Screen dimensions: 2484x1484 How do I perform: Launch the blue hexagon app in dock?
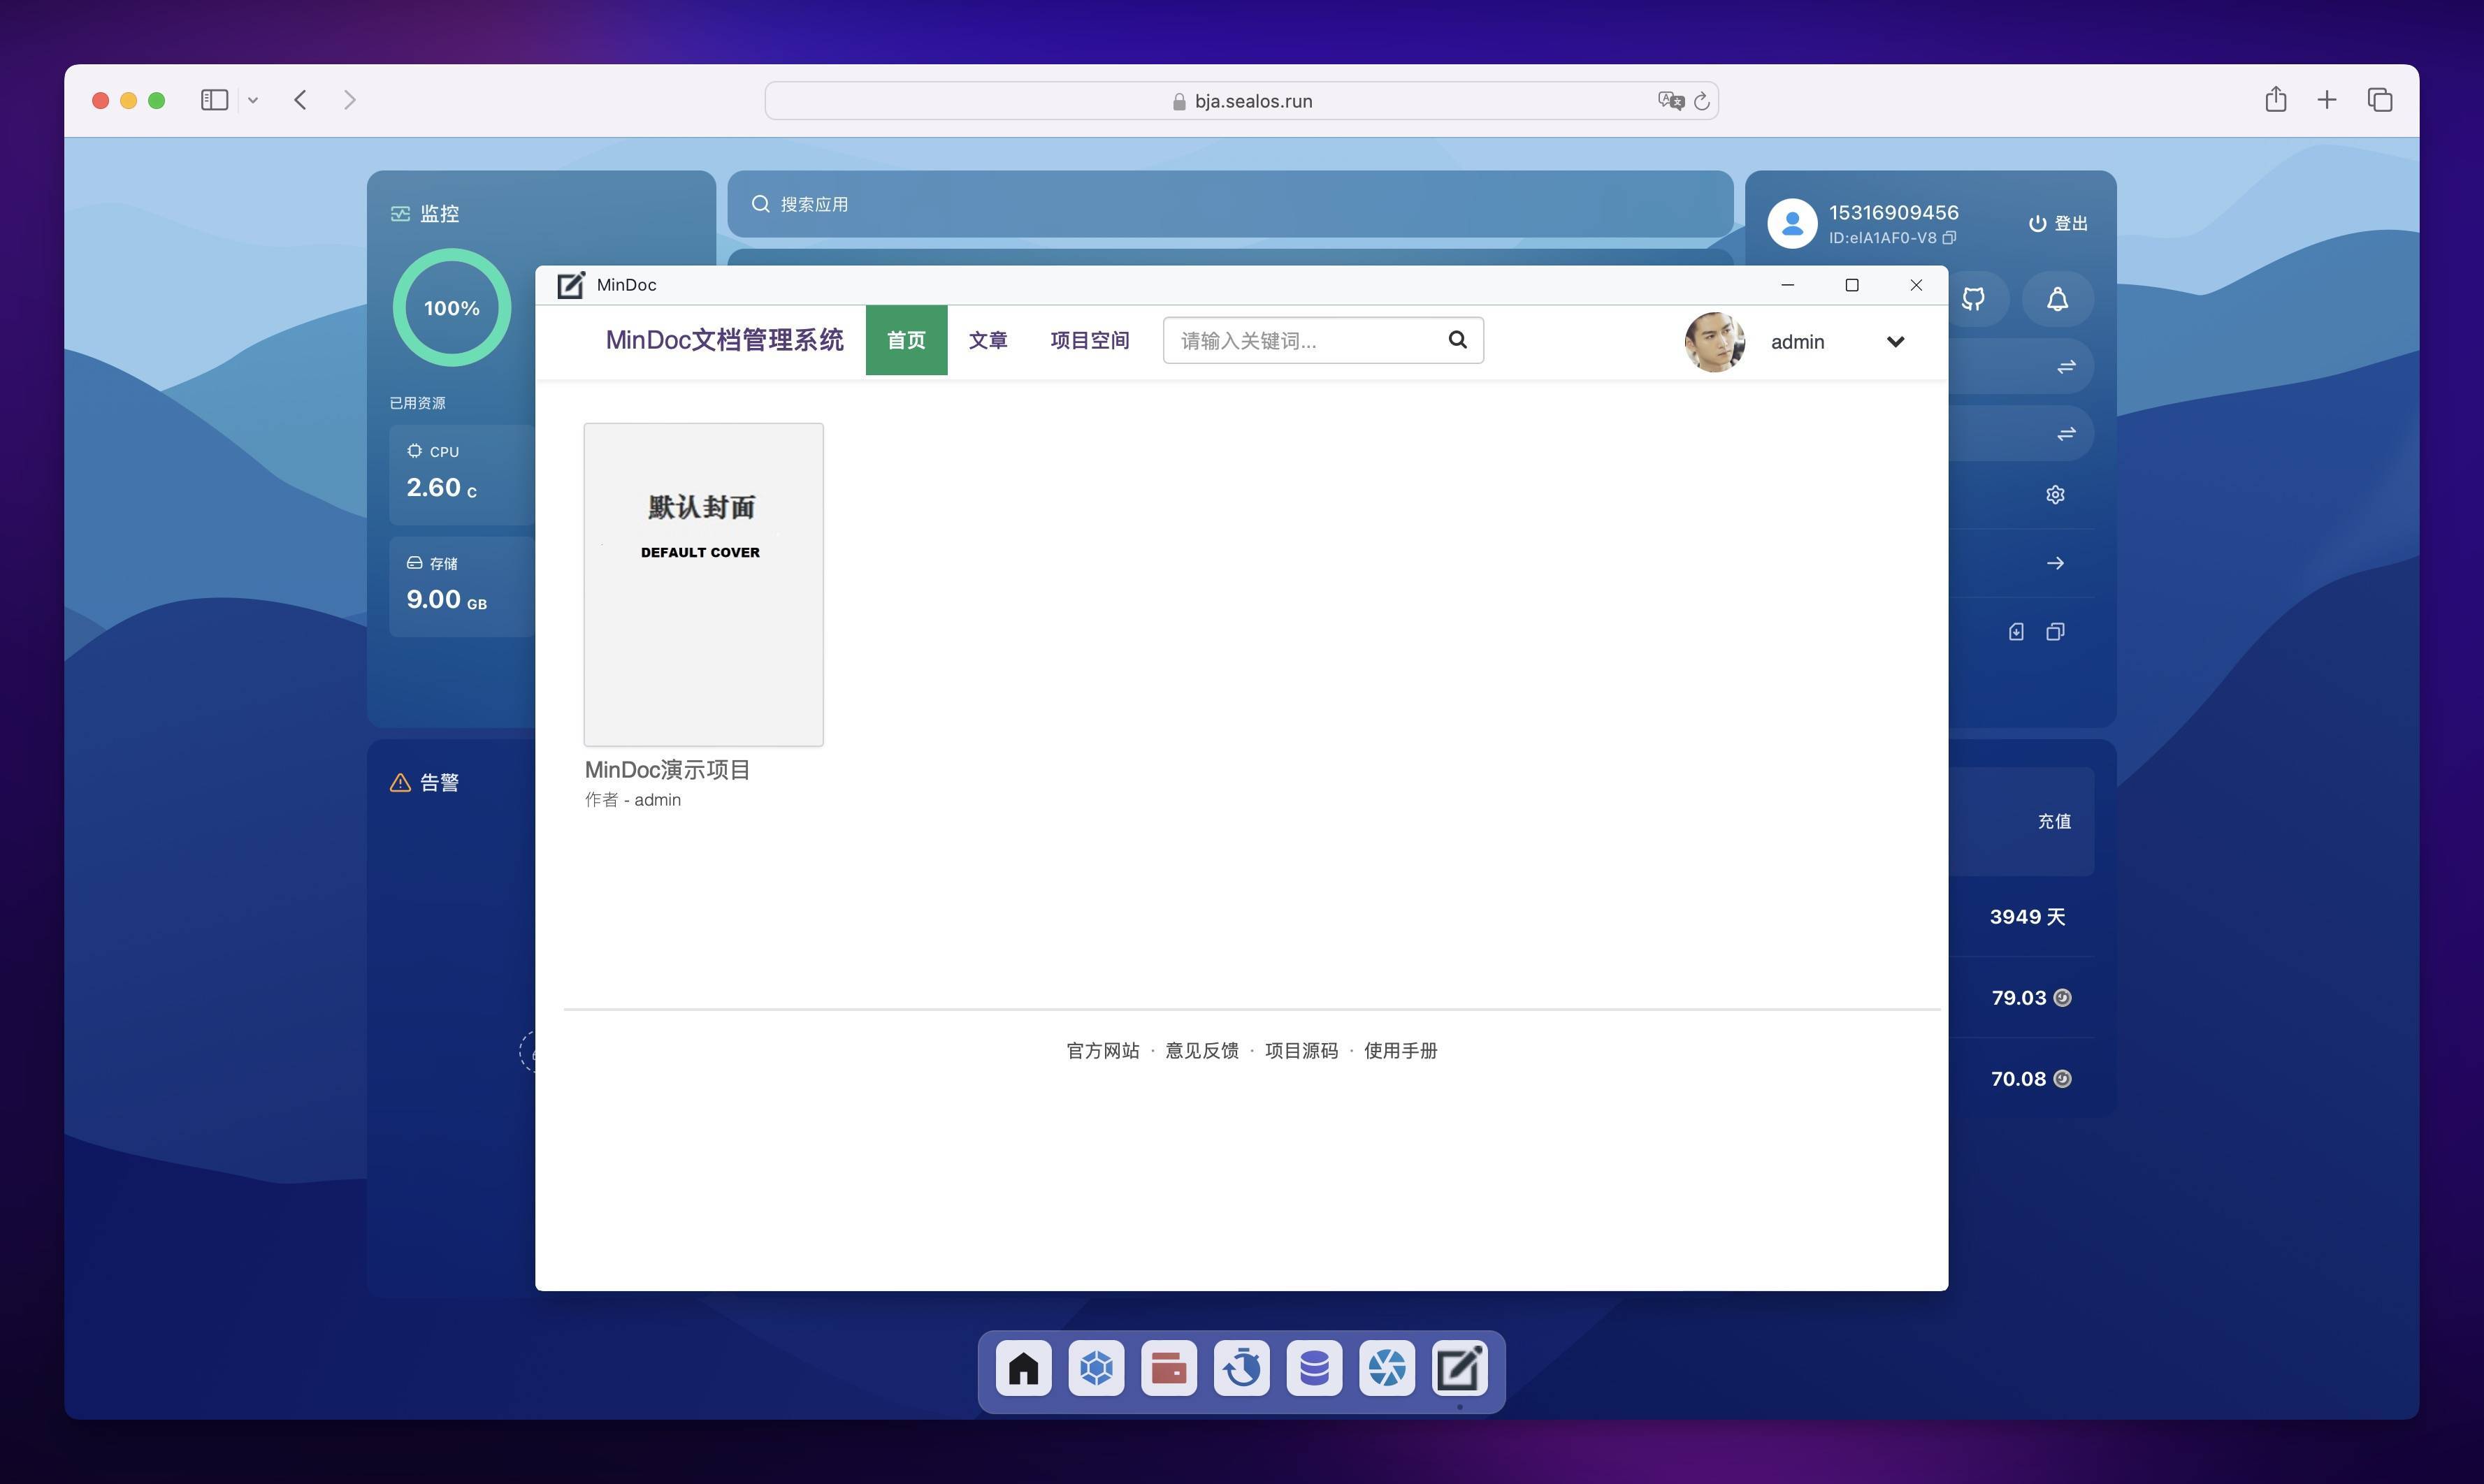pyautogui.click(x=1097, y=1367)
